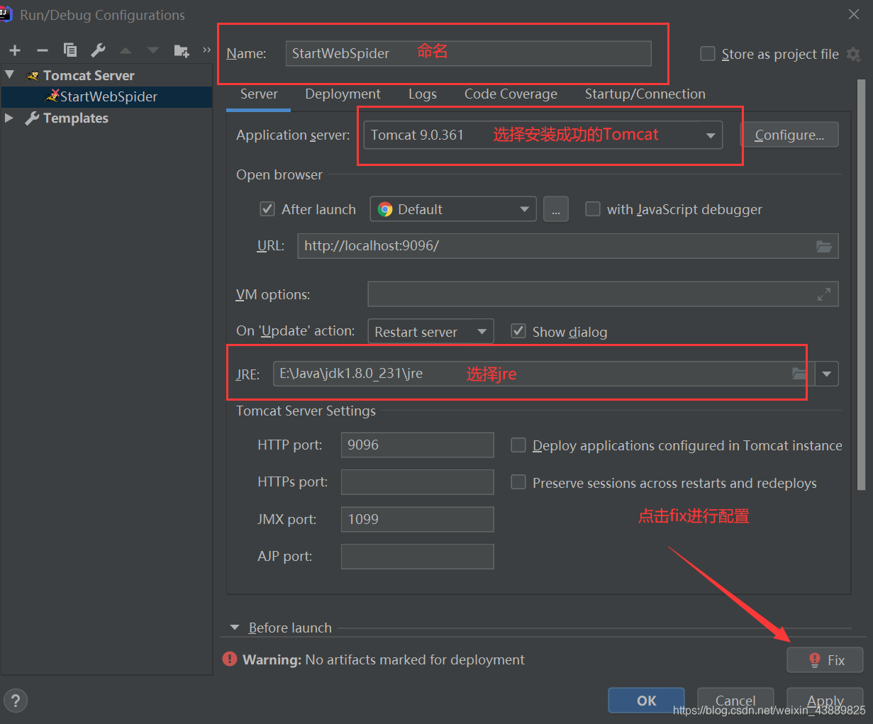Expand the Templates tree node
Viewport: 873px width, 724px height.
(9, 118)
